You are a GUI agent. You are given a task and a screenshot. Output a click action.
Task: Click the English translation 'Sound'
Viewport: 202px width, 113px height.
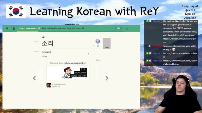pos(46,52)
